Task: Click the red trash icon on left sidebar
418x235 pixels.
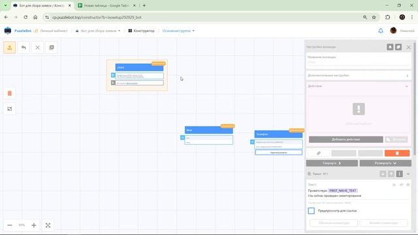Action: [x=10, y=93]
